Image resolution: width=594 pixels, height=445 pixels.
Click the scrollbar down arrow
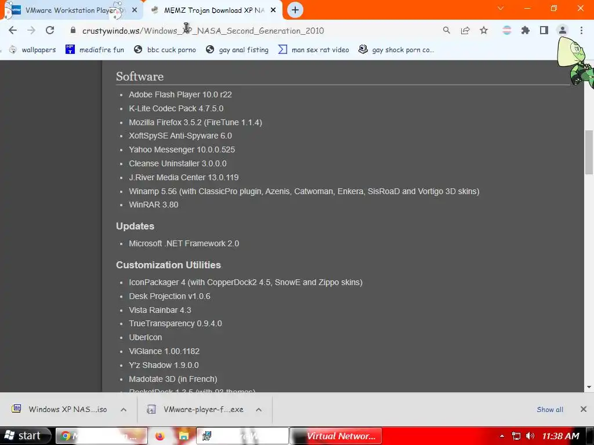(x=589, y=386)
